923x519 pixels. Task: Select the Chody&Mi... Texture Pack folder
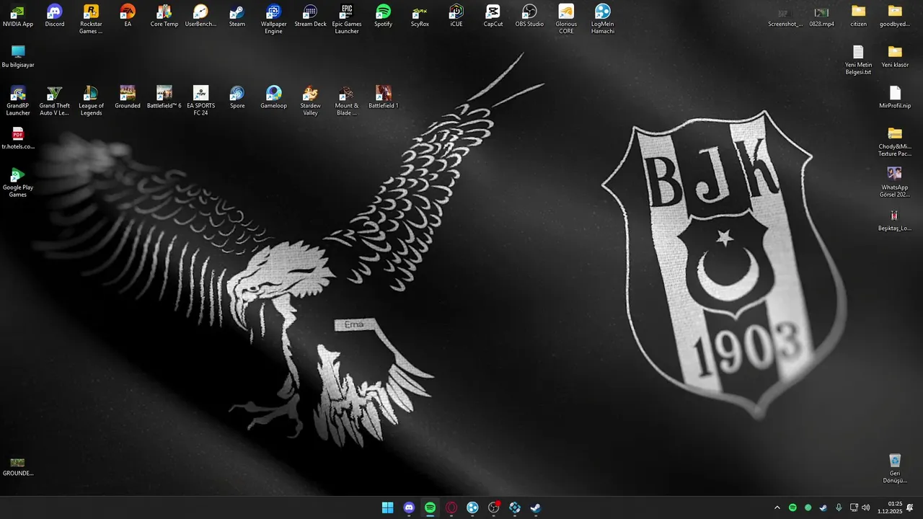click(x=895, y=142)
